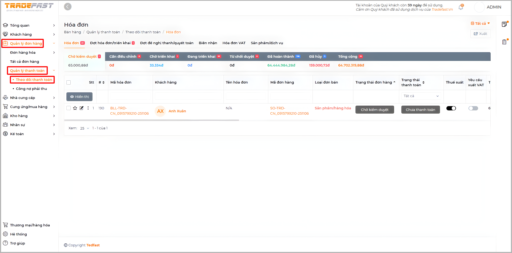Expand the Tất cả filter at top right
This screenshot has height=253, width=512.
tap(480, 23)
